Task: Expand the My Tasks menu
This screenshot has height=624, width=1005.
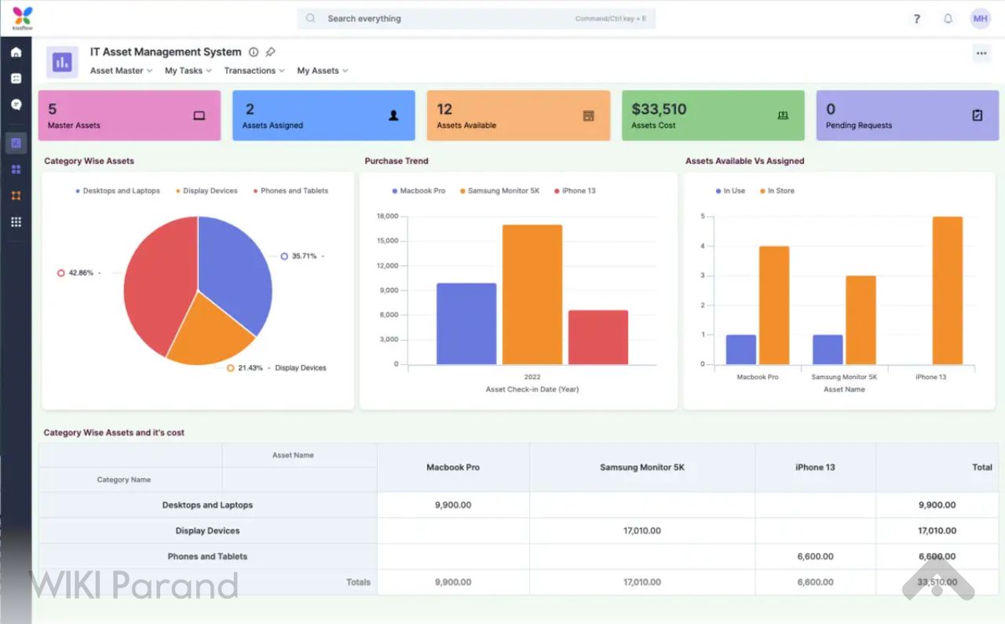Action: [188, 71]
